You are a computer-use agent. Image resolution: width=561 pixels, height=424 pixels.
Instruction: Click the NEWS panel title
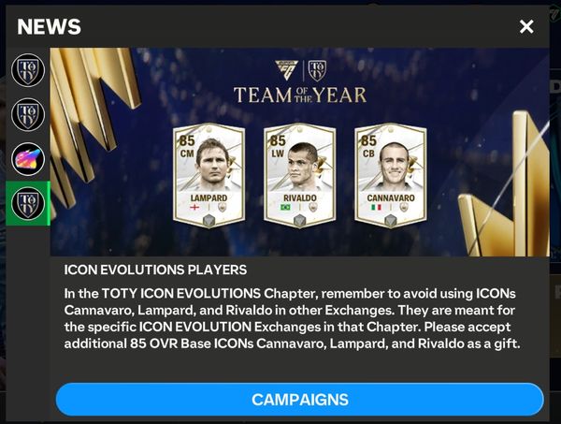(x=49, y=26)
